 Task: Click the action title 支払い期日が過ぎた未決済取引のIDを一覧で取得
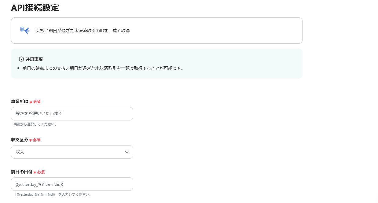[83, 31]
